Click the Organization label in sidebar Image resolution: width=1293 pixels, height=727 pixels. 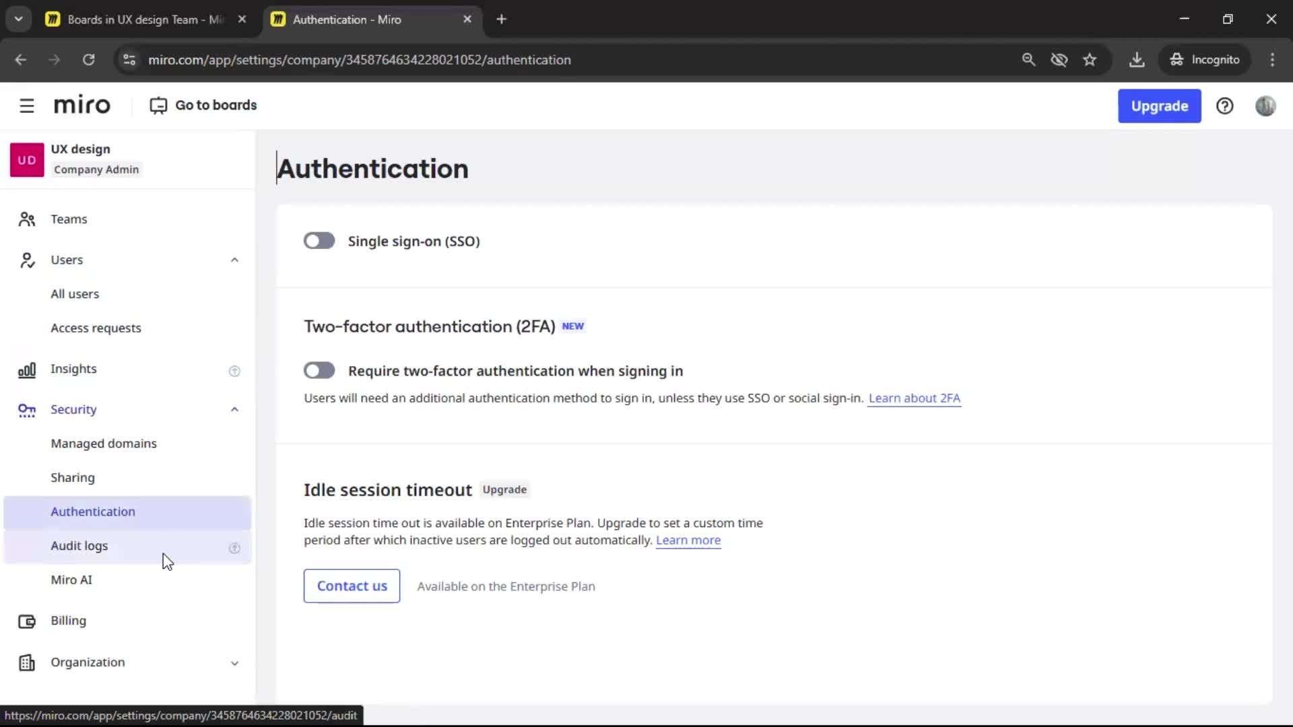point(88,663)
